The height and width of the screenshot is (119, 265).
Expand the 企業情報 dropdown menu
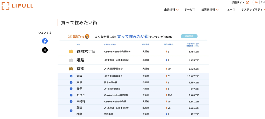[x=171, y=10]
